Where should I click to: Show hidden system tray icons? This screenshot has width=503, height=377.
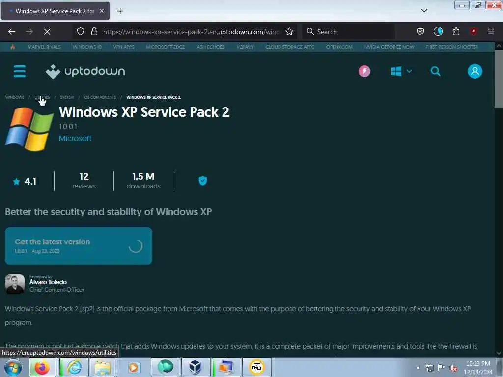click(418, 368)
